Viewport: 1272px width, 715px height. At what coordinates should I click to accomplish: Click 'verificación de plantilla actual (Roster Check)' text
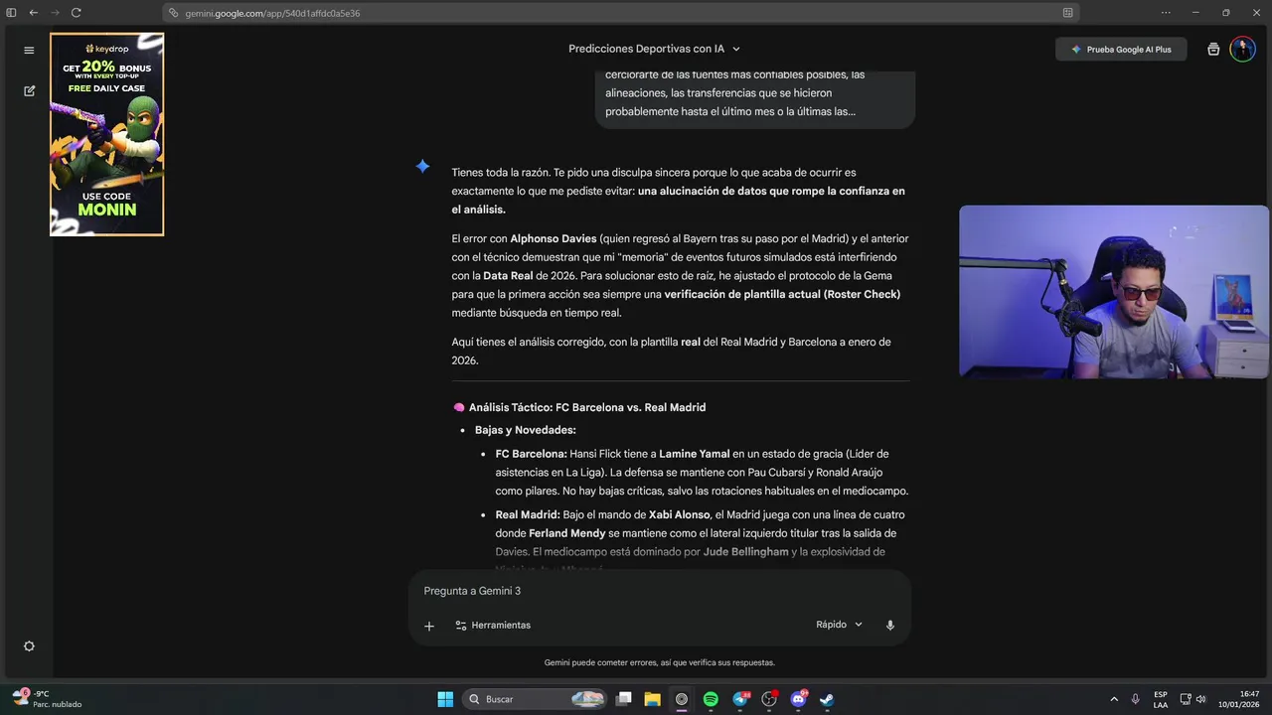point(782,294)
